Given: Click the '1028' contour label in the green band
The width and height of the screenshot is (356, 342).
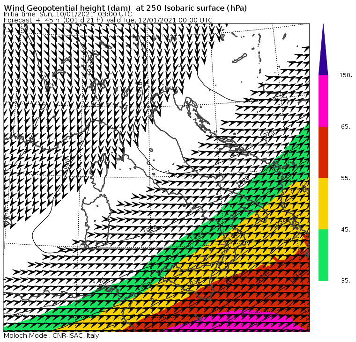Looking at the screenshot, I should 144,286.
